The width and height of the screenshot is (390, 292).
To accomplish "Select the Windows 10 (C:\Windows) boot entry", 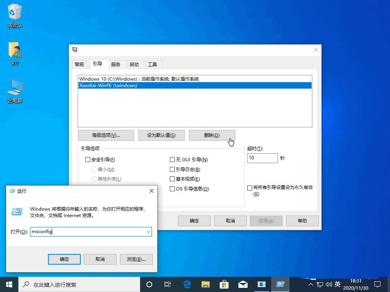I will pos(195,79).
